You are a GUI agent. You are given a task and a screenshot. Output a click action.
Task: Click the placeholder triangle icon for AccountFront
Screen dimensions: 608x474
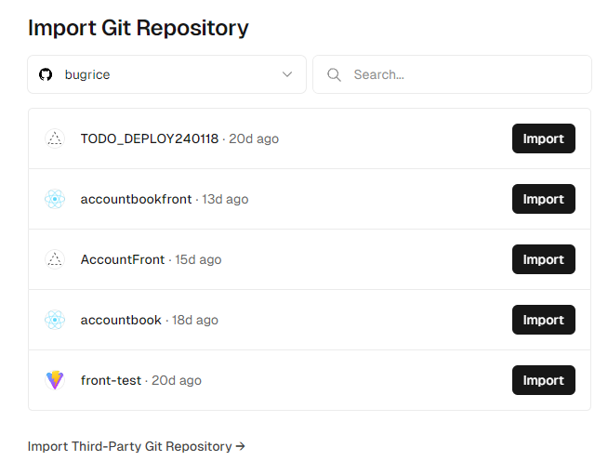(55, 259)
